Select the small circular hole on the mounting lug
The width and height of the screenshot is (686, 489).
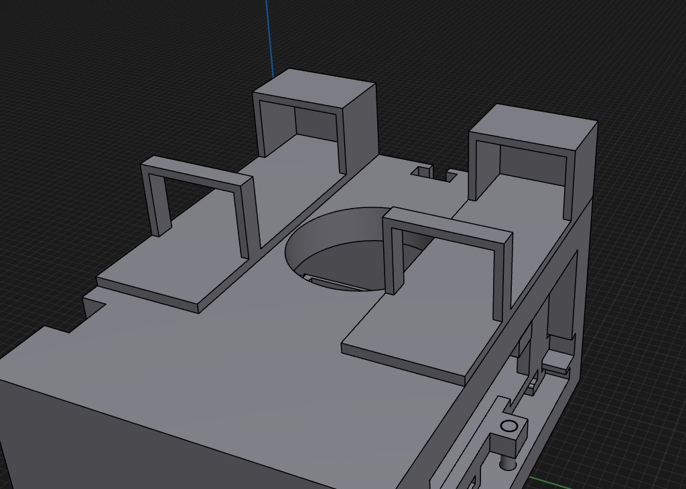pyautogui.click(x=509, y=426)
